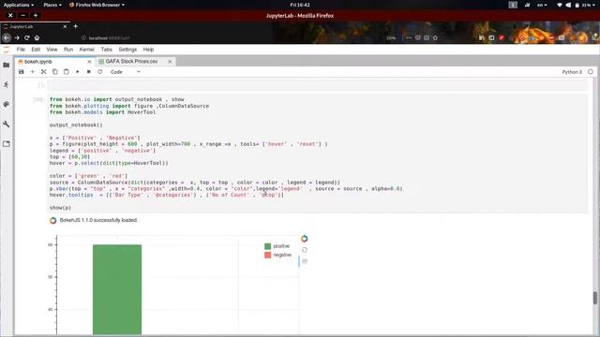Run the selected cell

point(77,72)
